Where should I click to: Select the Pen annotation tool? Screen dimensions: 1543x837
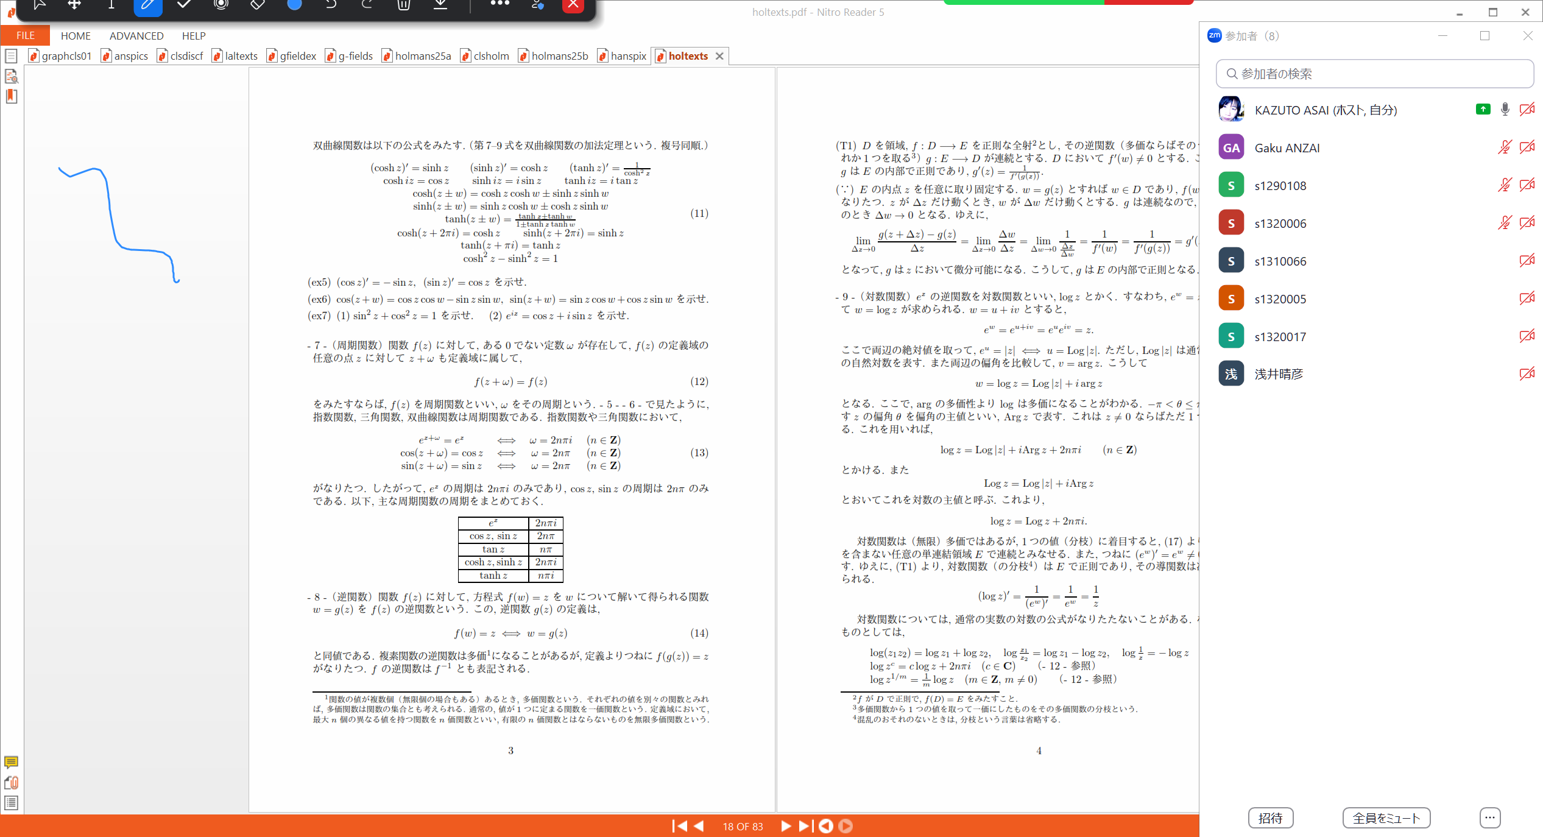pos(147,6)
